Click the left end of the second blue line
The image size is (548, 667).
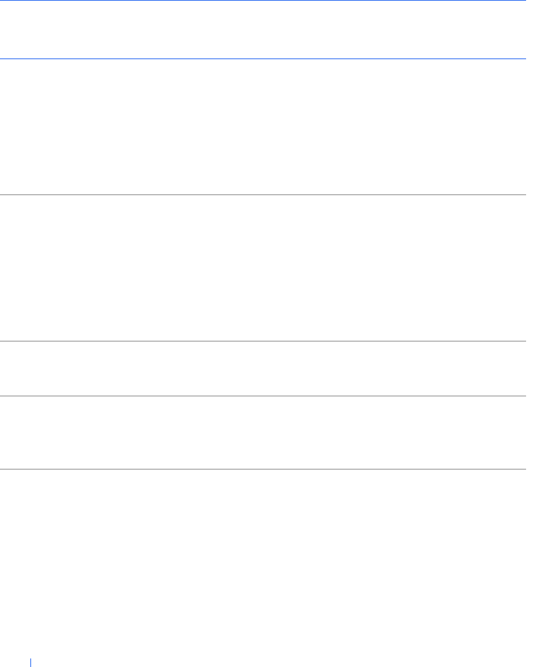[3, 59]
